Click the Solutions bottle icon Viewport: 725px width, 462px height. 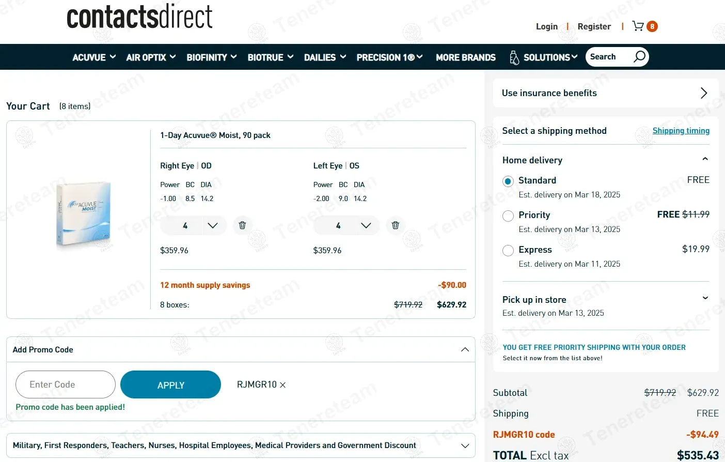tap(514, 57)
